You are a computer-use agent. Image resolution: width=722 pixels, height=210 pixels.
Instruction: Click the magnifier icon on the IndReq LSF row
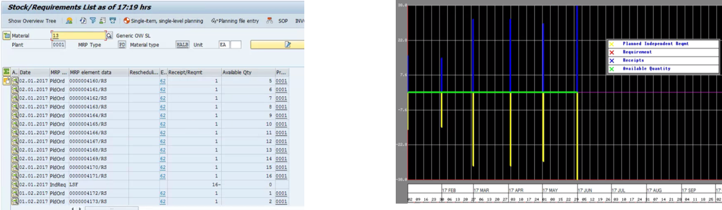(15, 184)
